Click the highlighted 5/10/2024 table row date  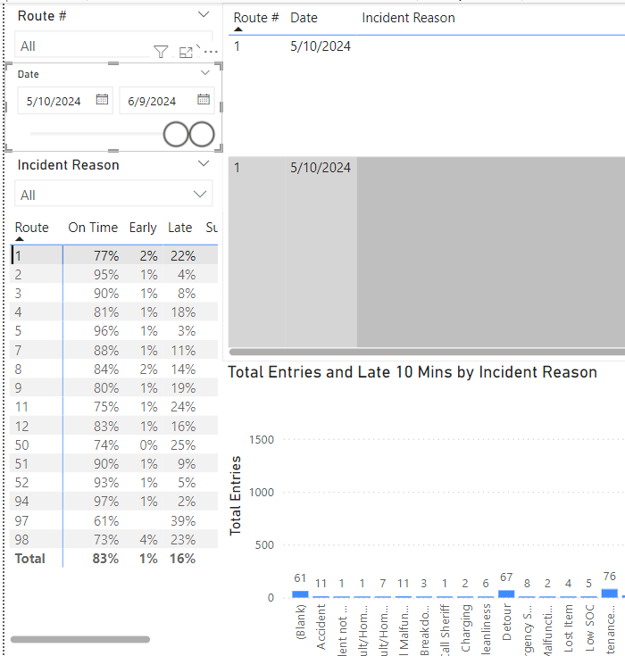(321, 168)
